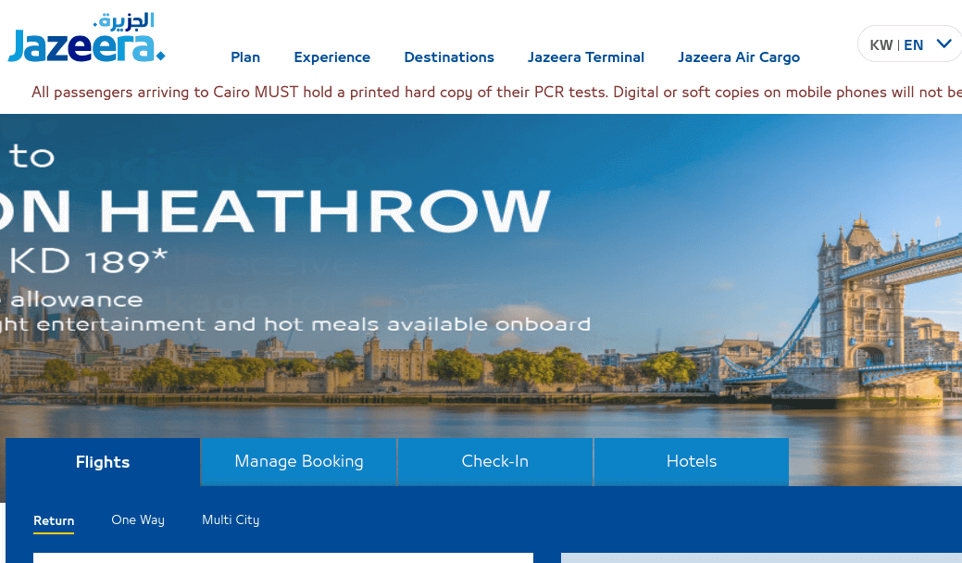The height and width of the screenshot is (563, 962).
Task: Click the EN language label
Action: click(913, 44)
